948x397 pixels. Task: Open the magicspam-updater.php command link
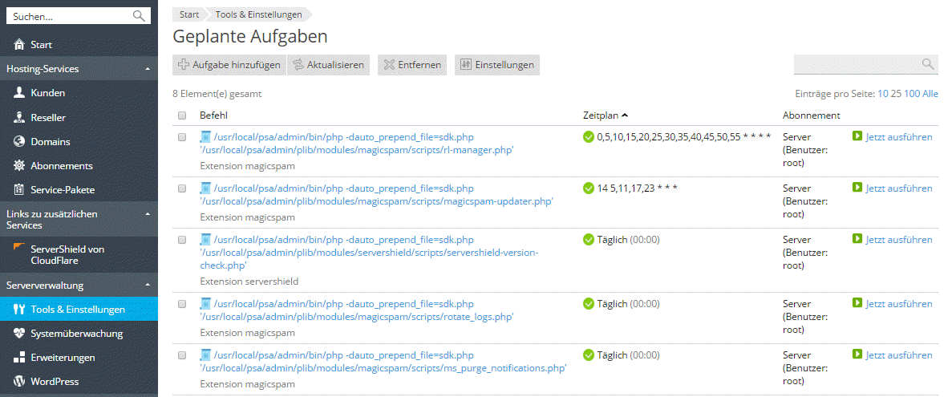(x=377, y=195)
